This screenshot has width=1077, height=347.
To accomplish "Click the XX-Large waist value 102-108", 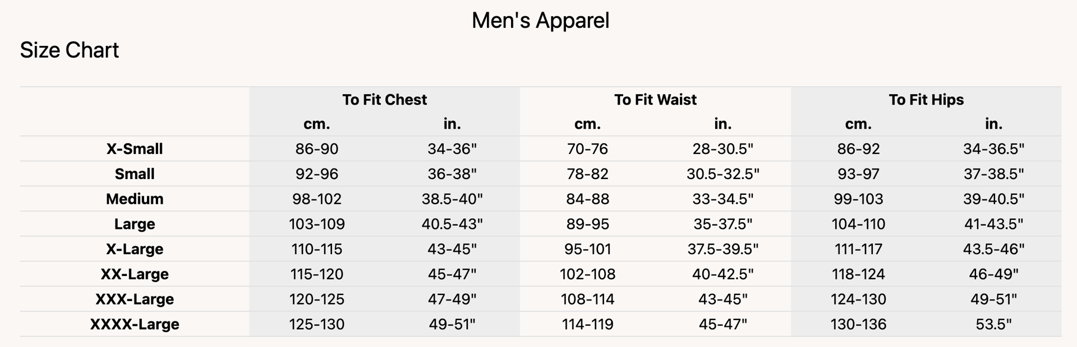I will coord(587,274).
